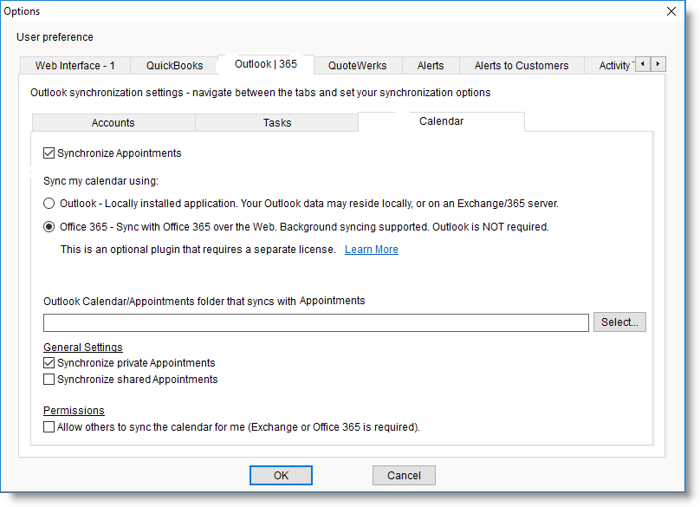Switch to Alerts to Customers tab
700x507 pixels.
point(522,66)
